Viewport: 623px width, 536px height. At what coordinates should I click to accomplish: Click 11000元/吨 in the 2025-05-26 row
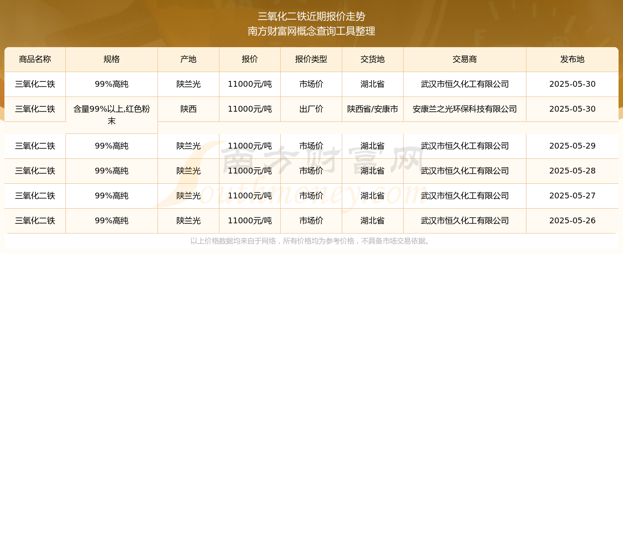coord(250,221)
